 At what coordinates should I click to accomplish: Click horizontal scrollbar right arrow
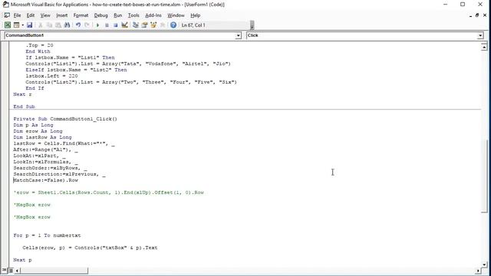478,271
